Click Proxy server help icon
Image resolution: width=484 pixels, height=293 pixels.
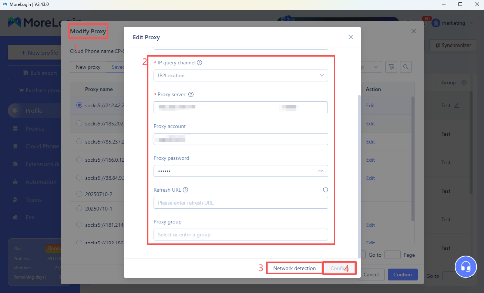coord(191,95)
